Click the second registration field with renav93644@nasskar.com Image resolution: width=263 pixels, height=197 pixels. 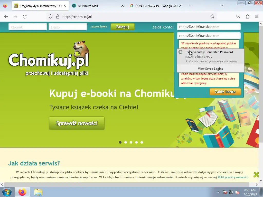209,36
